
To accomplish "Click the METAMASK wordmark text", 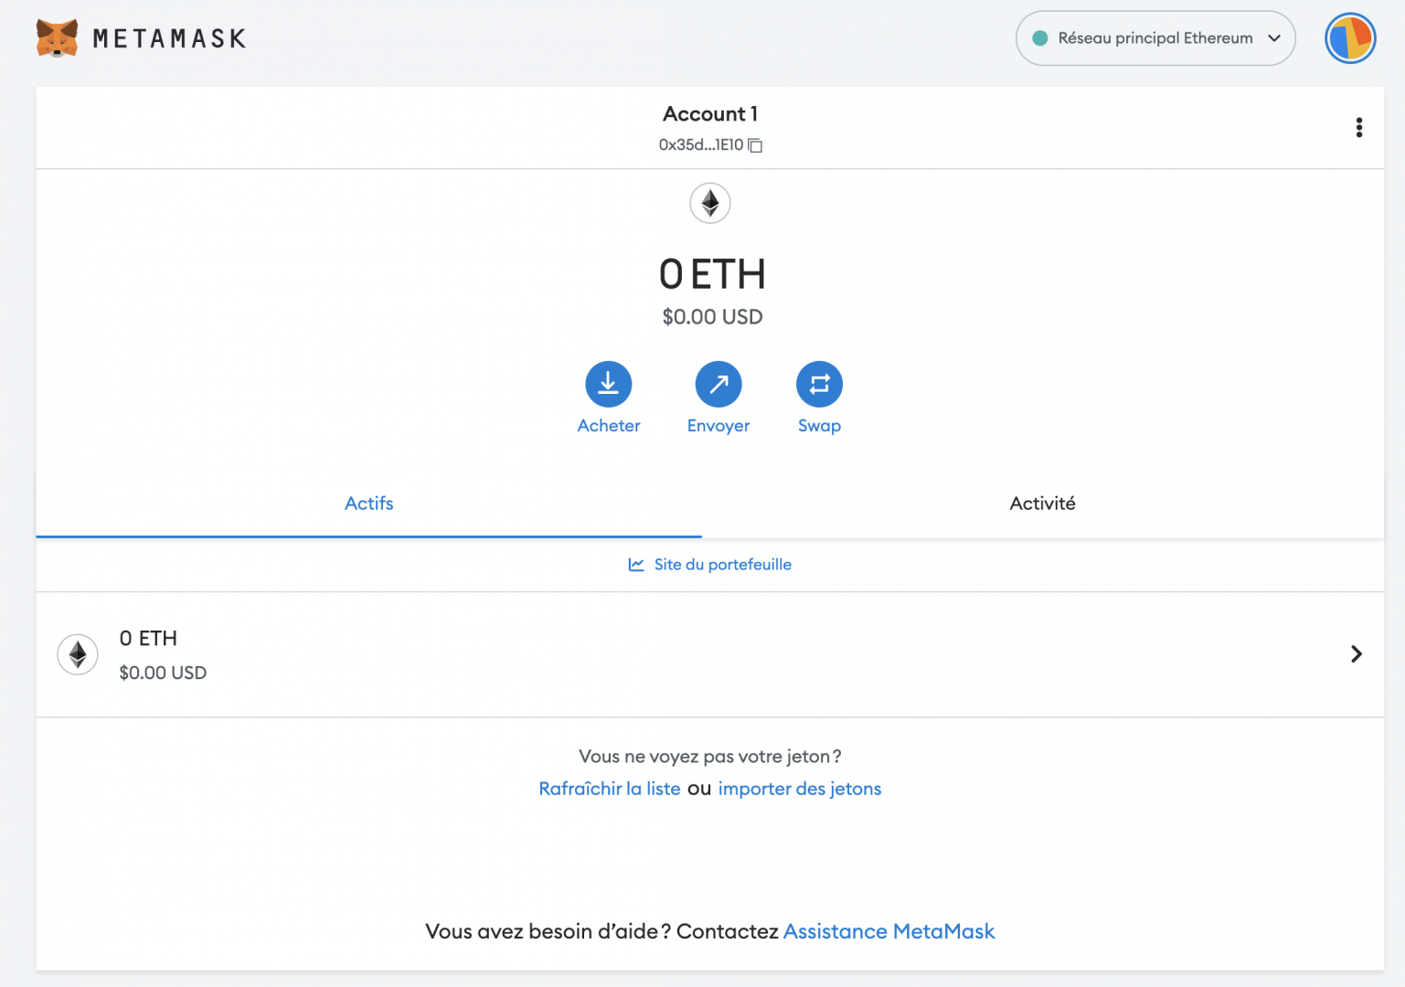I will (x=170, y=38).
